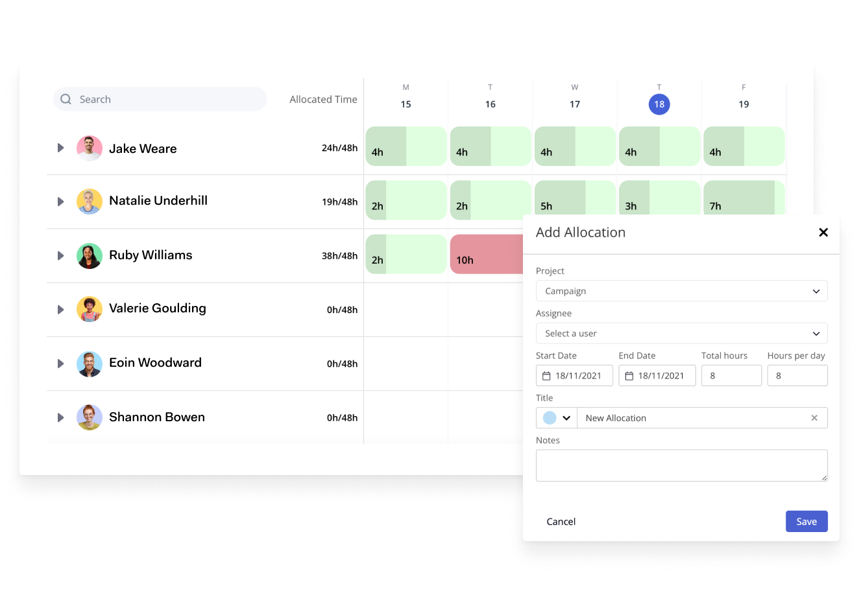Click Ruby Williams' profile picture

90,256
